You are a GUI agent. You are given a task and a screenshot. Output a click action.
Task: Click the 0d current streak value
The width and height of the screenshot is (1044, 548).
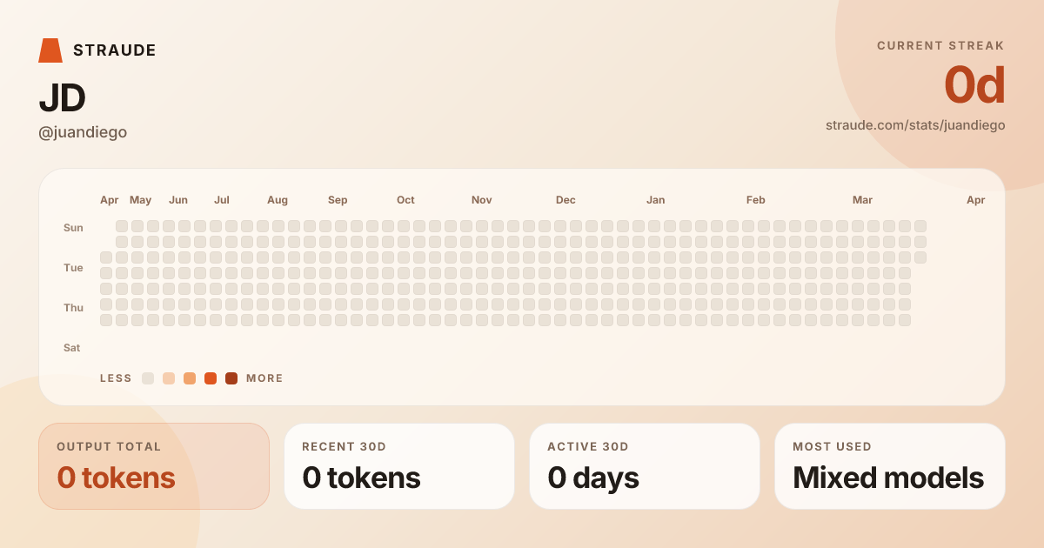click(974, 85)
